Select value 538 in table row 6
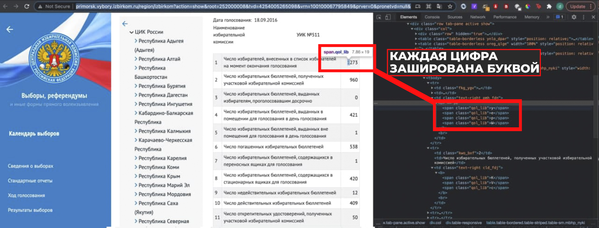The width and height of the screenshot is (599, 228). click(354, 147)
